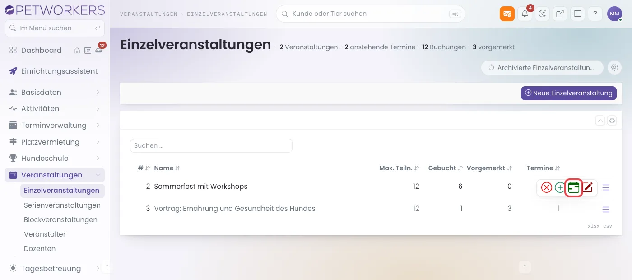Export the table as xlsx
The width and height of the screenshot is (632, 280).
click(x=594, y=226)
